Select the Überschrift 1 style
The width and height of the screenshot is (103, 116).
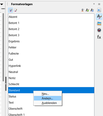[51, 114]
